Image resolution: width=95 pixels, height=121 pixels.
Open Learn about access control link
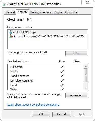(x=33, y=105)
